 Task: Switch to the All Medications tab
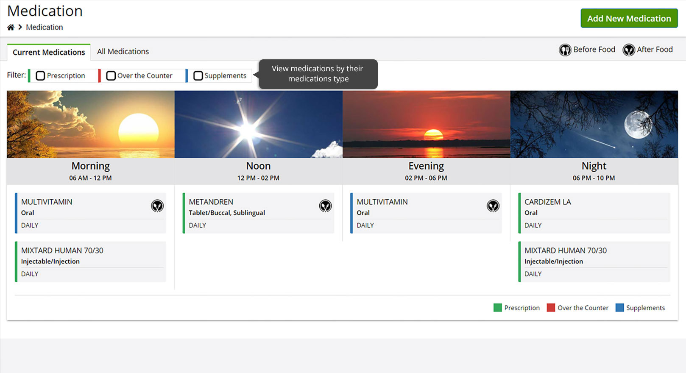[123, 52]
